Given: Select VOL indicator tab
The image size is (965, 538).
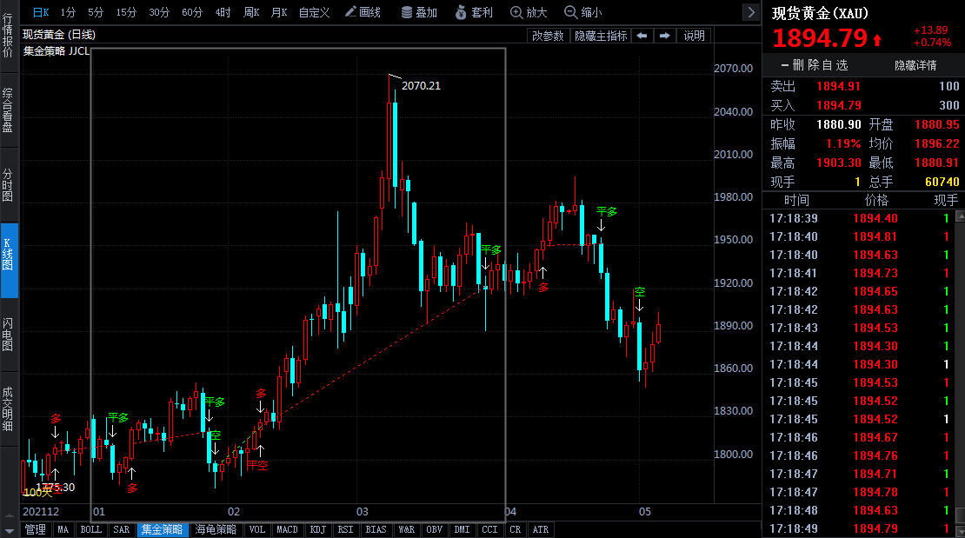Looking at the screenshot, I should click(x=257, y=529).
